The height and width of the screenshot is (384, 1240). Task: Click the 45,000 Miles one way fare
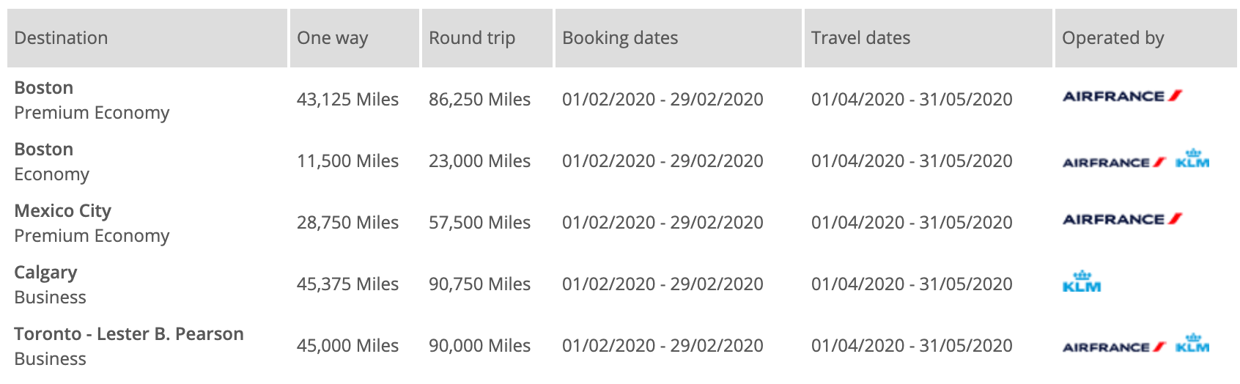click(x=347, y=346)
